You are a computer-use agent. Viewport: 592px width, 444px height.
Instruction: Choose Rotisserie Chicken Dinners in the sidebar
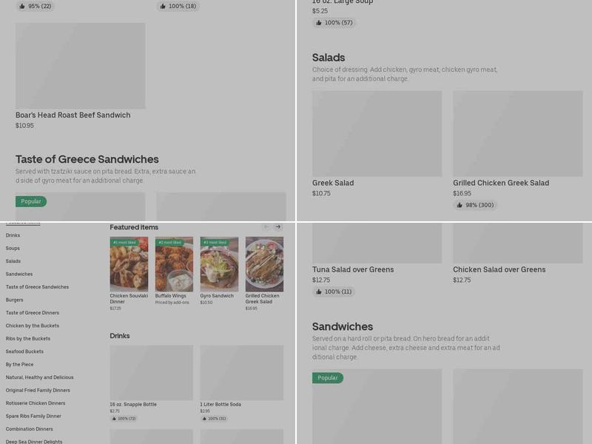[34, 403]
